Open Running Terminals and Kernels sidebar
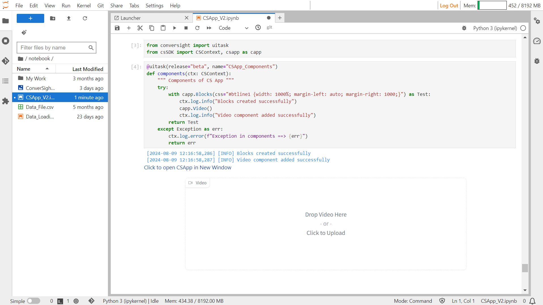The height and width of the screenshot is (305, 543). click(x=6, y=41)
